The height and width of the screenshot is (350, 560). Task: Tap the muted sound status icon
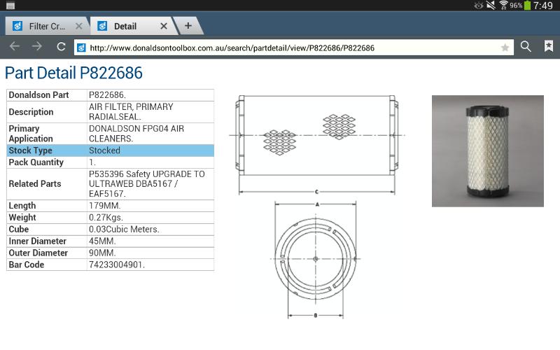[x=491, y=5]
